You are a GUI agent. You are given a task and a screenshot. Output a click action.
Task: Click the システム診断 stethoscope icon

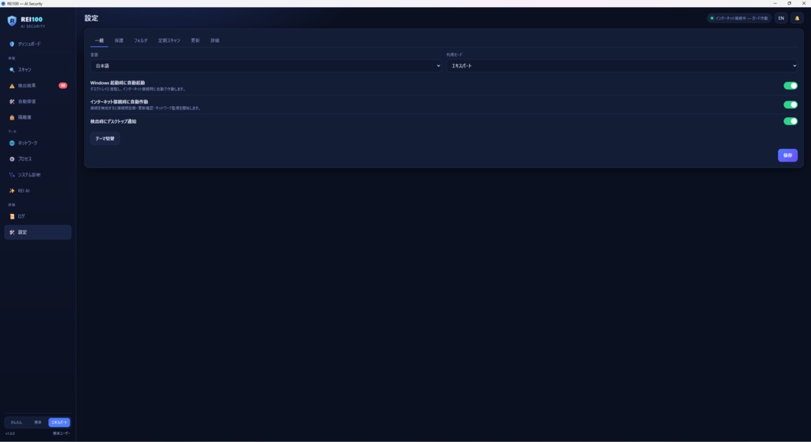pos(12,175)
